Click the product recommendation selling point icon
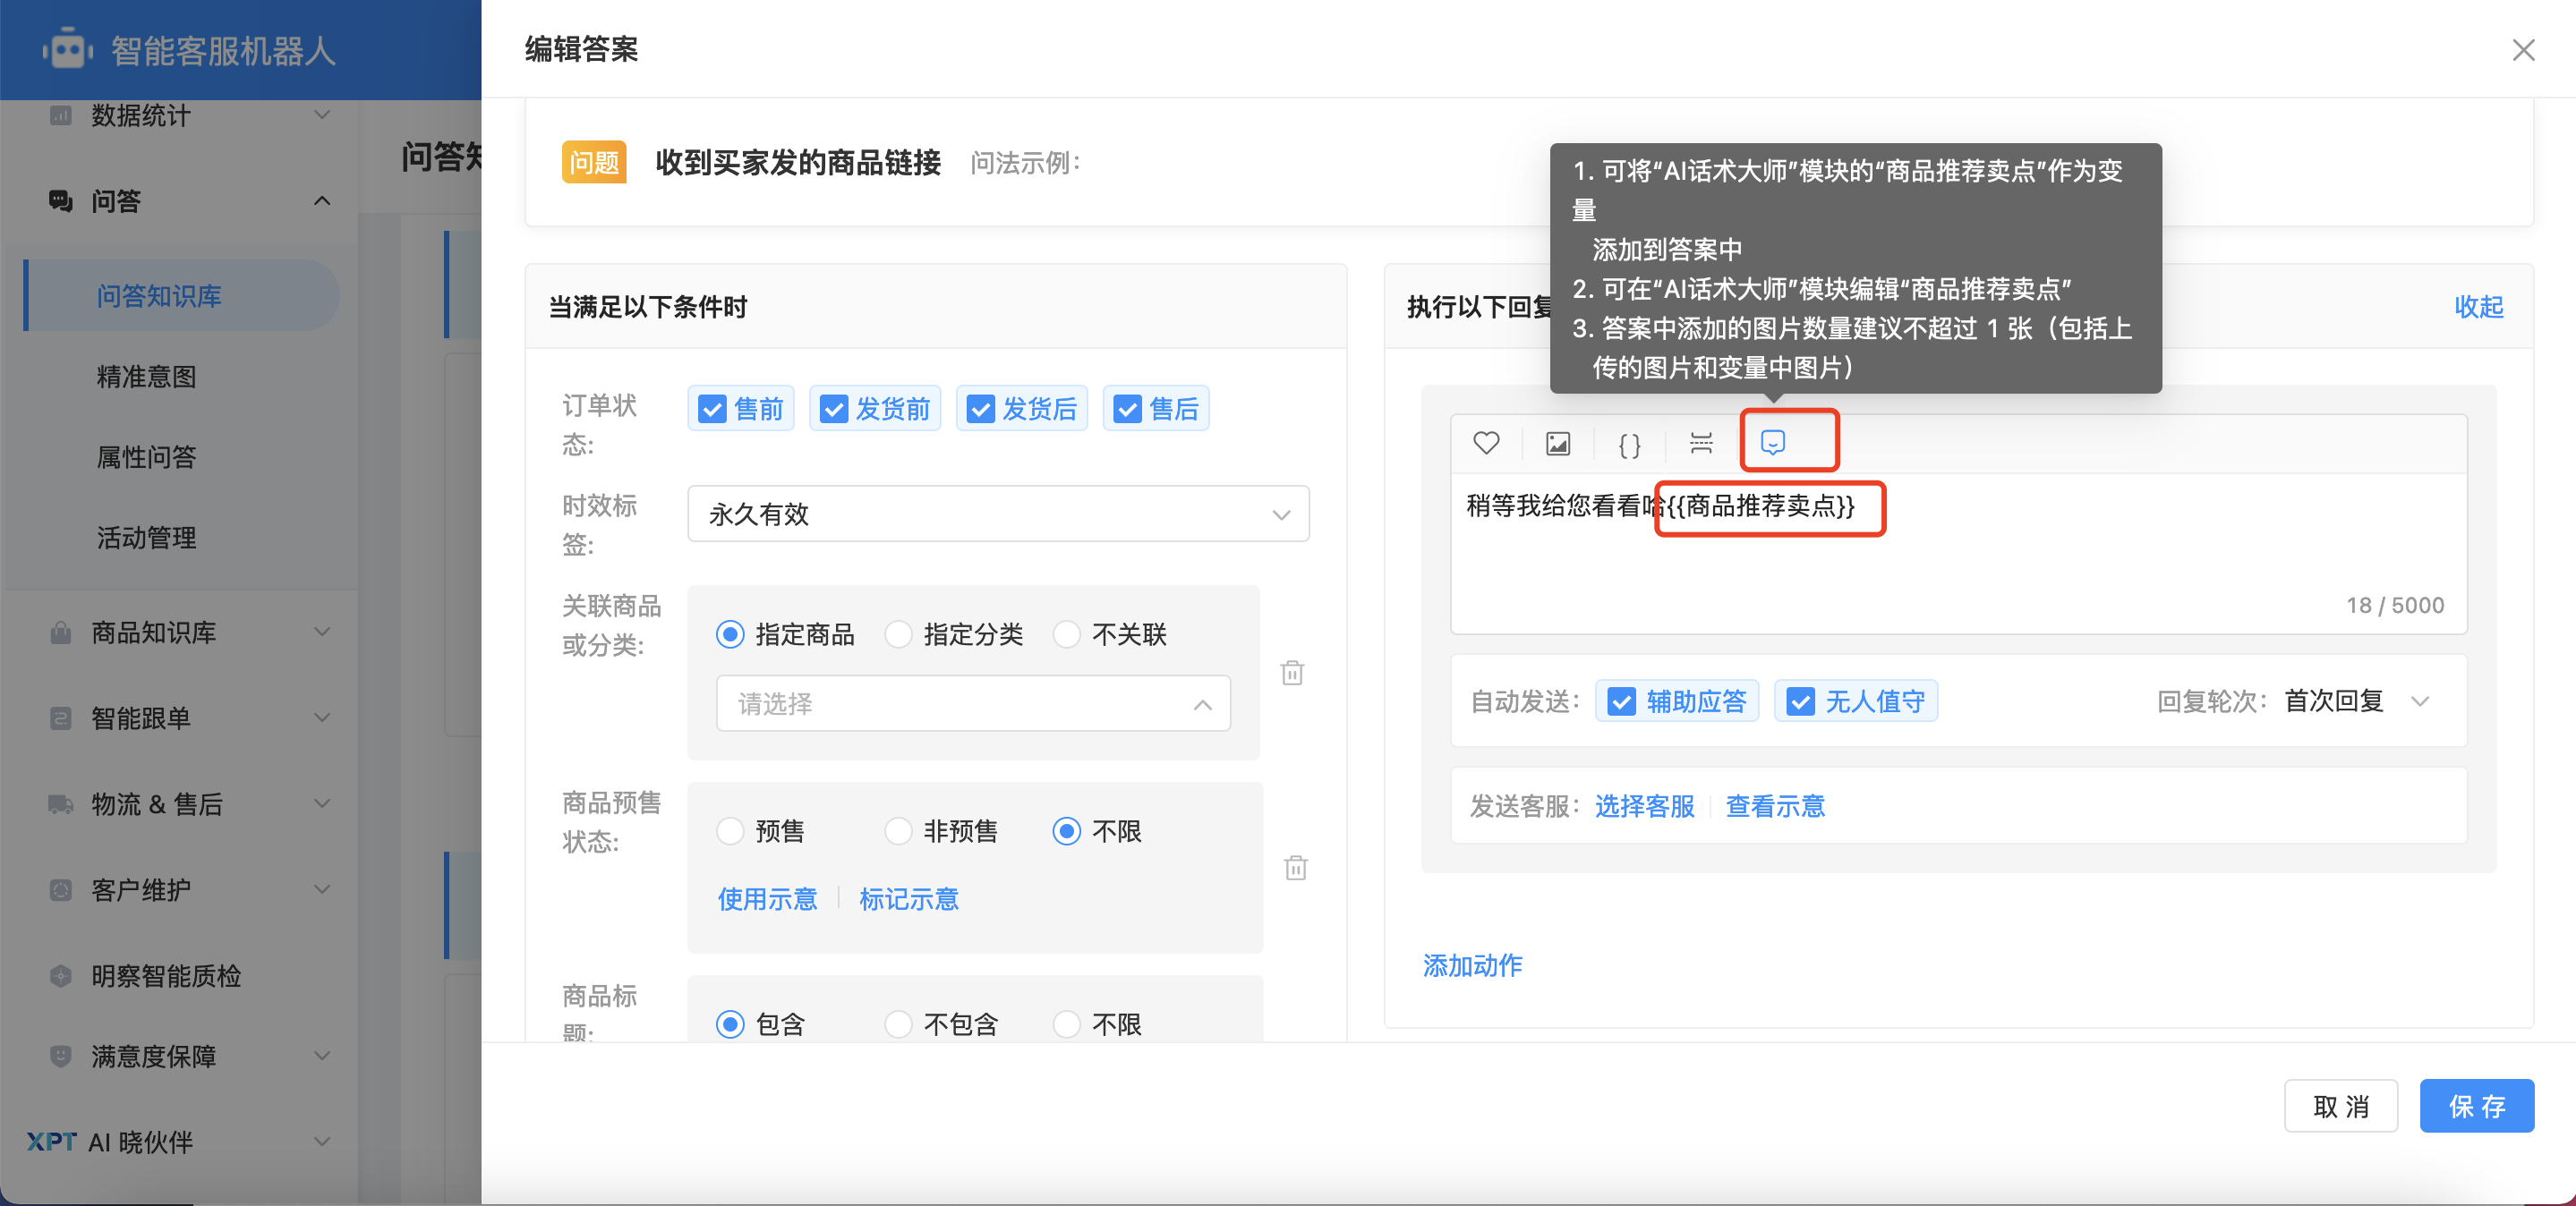Image resolution: width=2576 pixels, height=1206 pixels. [x=1773, y=443]
